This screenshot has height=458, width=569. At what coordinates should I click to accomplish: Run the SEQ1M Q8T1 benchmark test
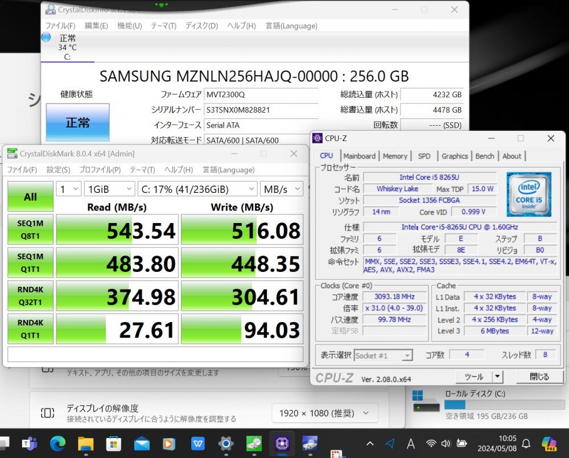click(30, 229)
